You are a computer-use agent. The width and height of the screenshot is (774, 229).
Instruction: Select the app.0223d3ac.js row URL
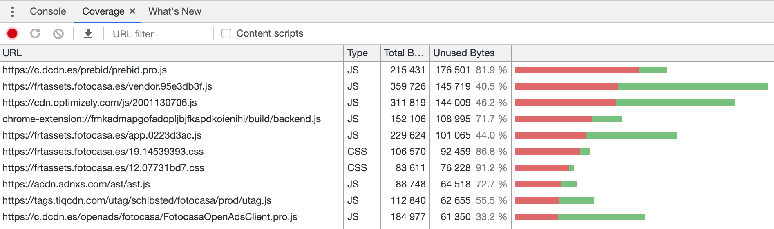click(102, 135)
